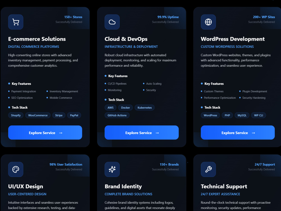Click the 200+ WP Sites stat

point(264,17)
